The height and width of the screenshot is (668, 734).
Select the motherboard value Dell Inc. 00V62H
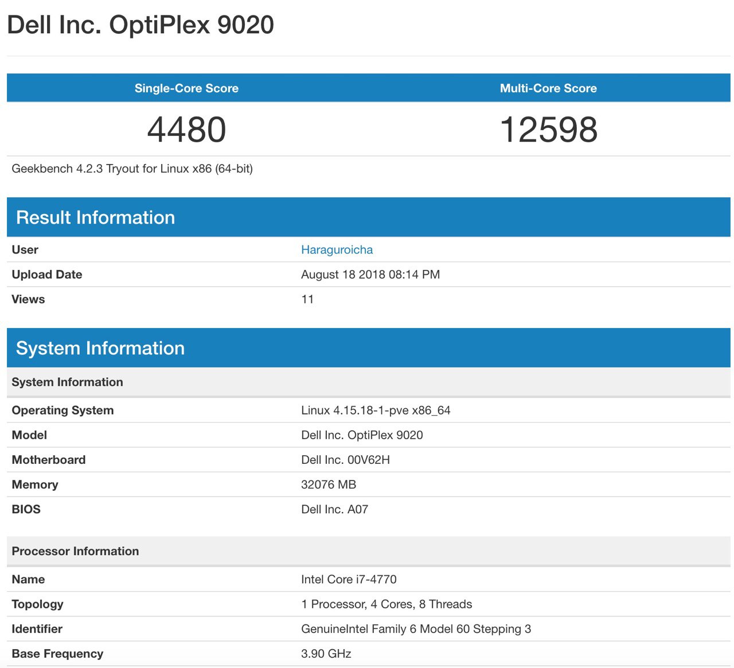point(345,460)
